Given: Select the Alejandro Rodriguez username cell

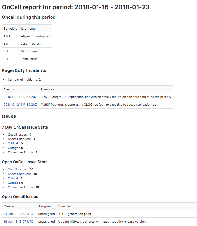Looking at the screenshot, I should point(36,36).
